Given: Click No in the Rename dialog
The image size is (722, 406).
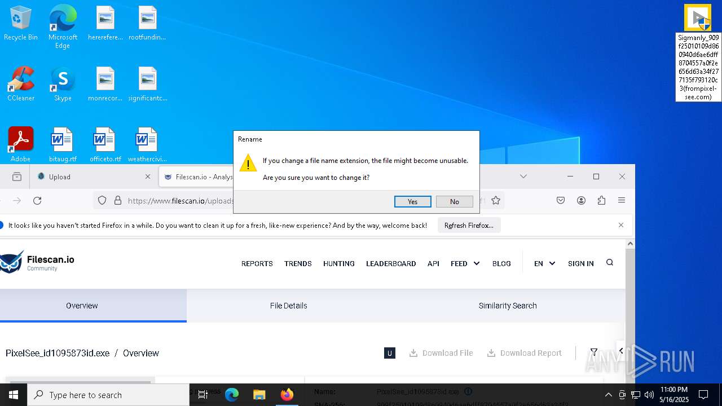Looking at the screenshot, I should 454,201.
